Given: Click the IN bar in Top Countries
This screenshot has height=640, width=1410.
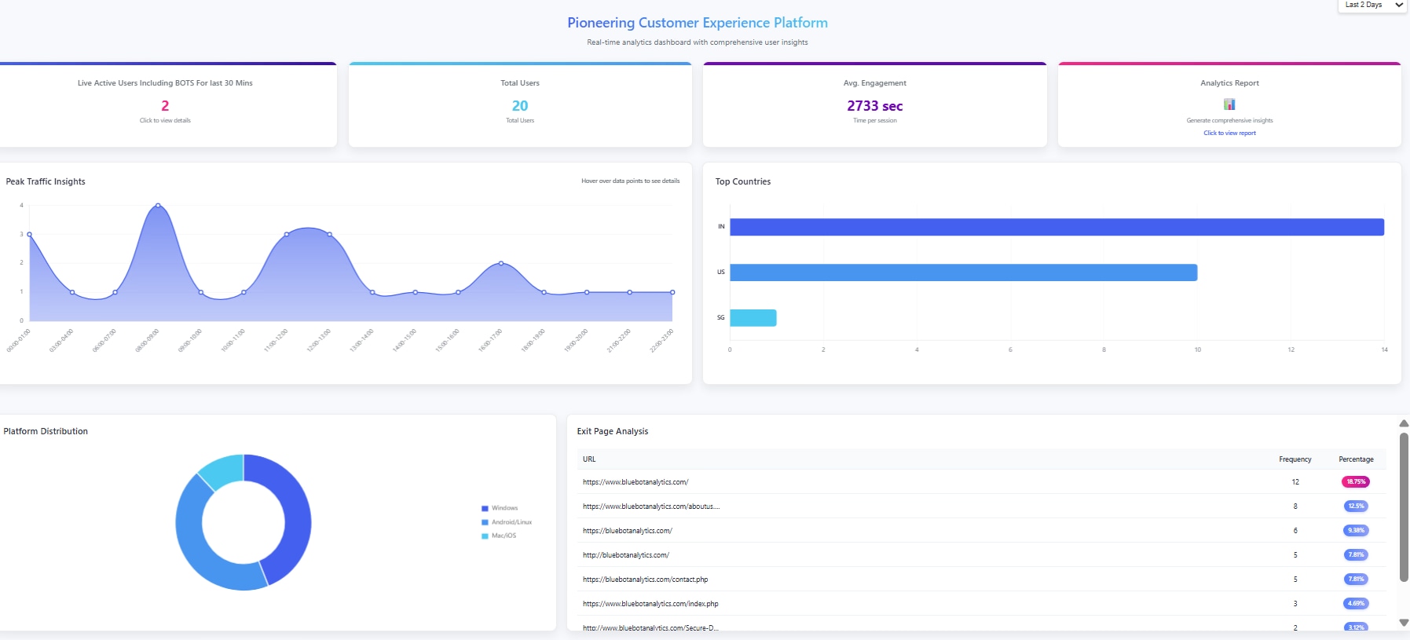Looking at the screenshot, I should tap(1057, 227).
